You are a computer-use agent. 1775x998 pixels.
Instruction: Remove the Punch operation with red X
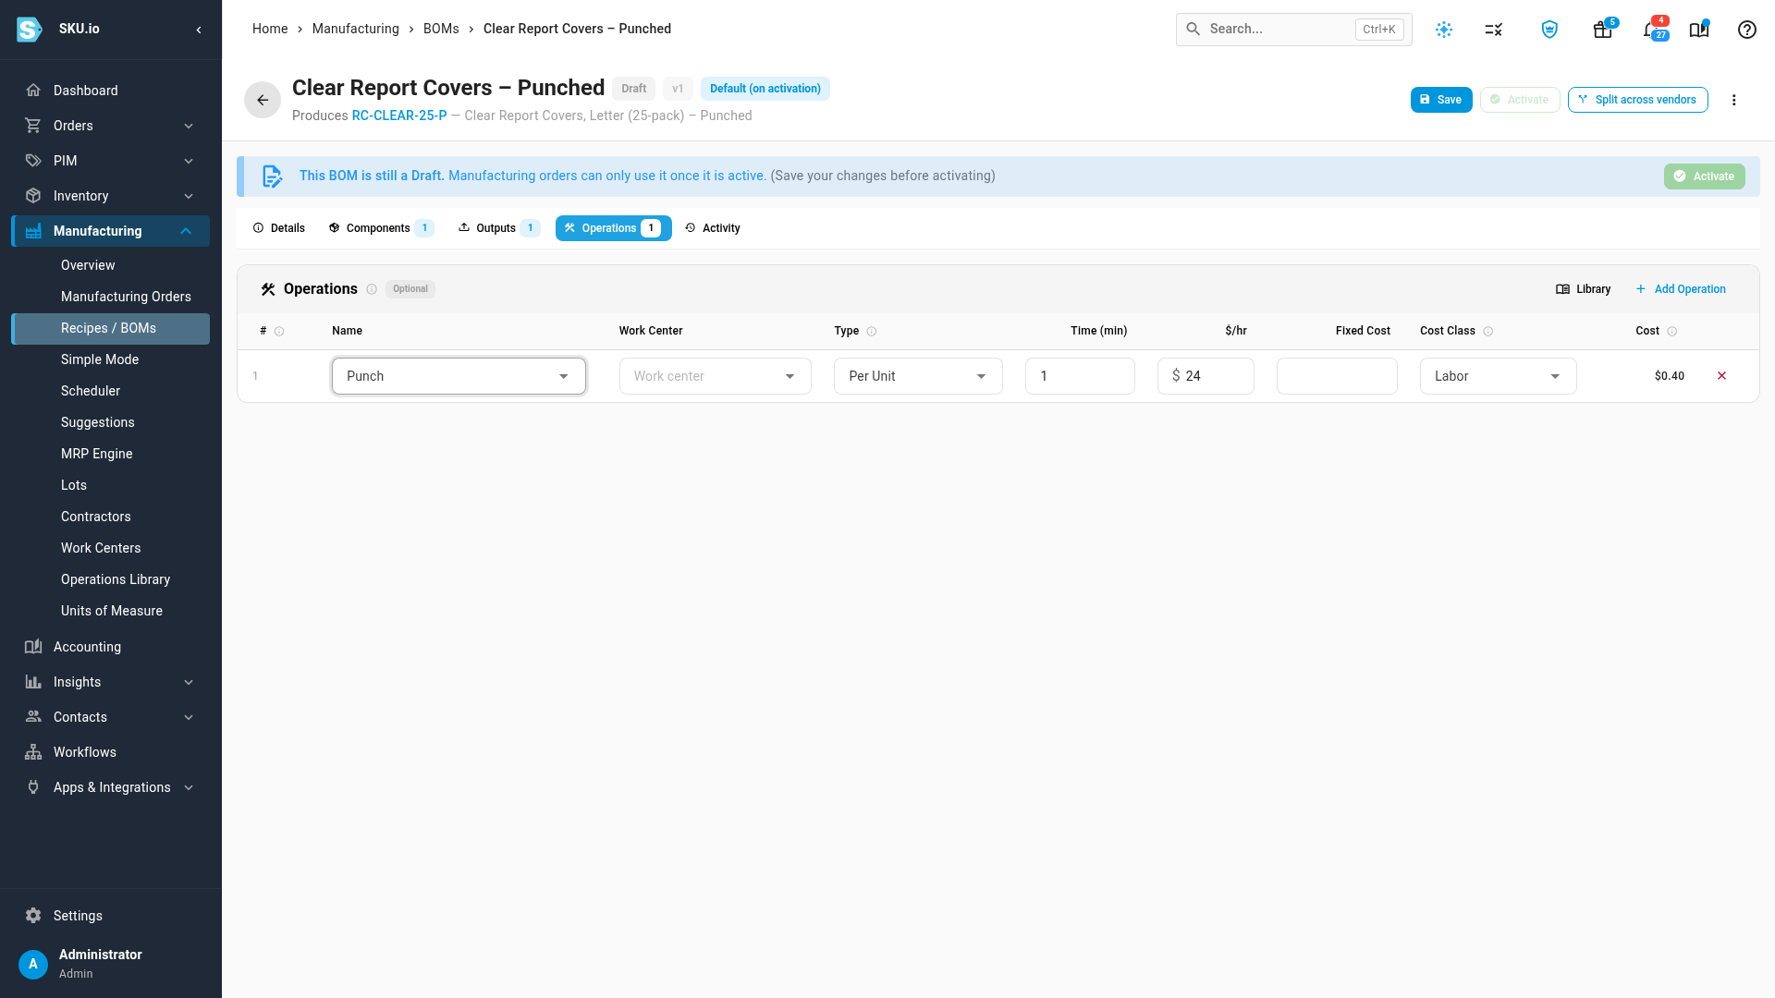[x=1721, y=376]
